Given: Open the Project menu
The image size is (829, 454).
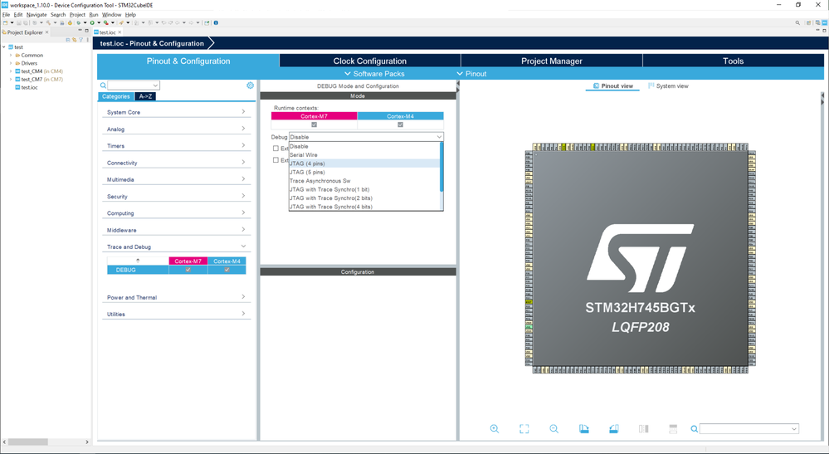Looking at the screenshot, I should tap(77, 15).
